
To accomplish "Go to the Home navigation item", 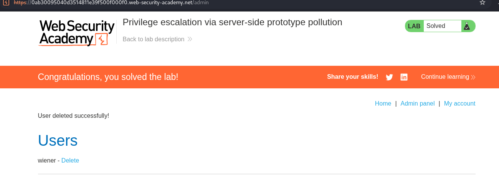I will click(383, 104).
